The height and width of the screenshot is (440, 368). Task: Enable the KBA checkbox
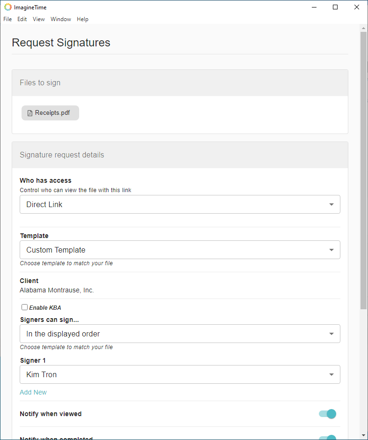click(x=24, y=307)
